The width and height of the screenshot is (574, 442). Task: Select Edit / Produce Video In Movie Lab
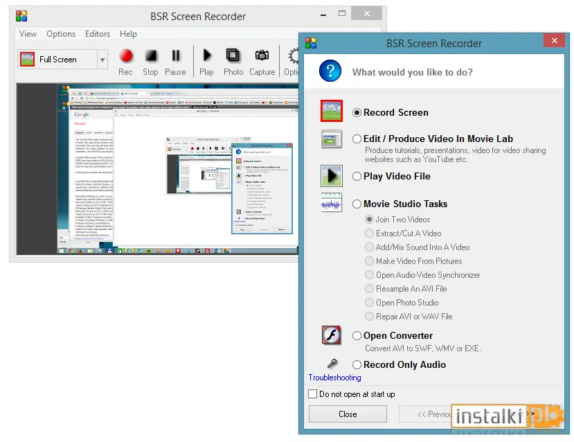click(433, 139)
